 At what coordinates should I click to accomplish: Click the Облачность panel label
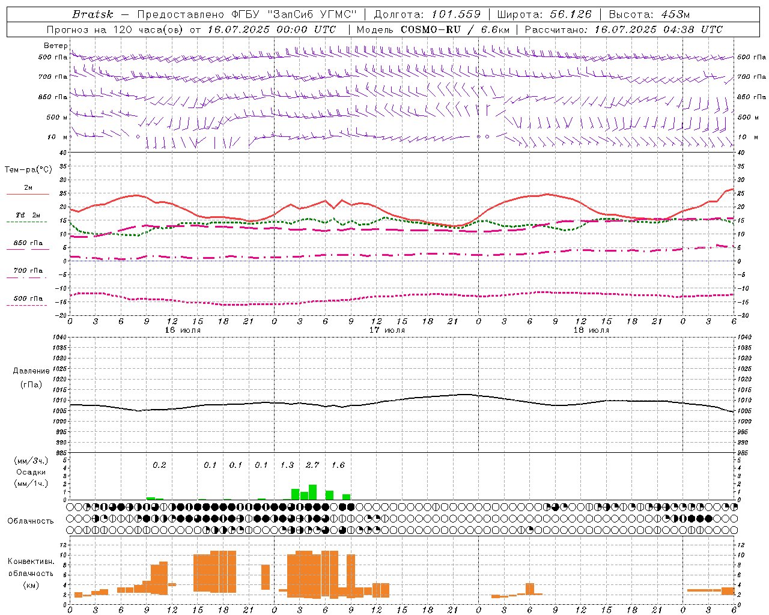coord(31,521)
